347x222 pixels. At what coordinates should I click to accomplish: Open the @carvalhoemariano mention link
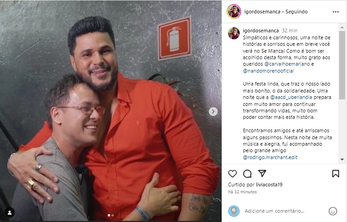point(287,64)
